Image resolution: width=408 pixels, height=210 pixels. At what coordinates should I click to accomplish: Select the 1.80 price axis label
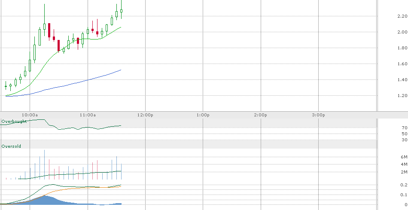pos(402,48)
